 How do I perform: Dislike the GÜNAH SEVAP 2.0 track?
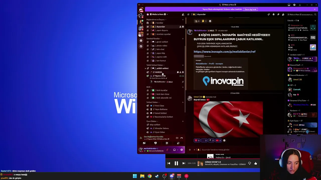point(250,163)
